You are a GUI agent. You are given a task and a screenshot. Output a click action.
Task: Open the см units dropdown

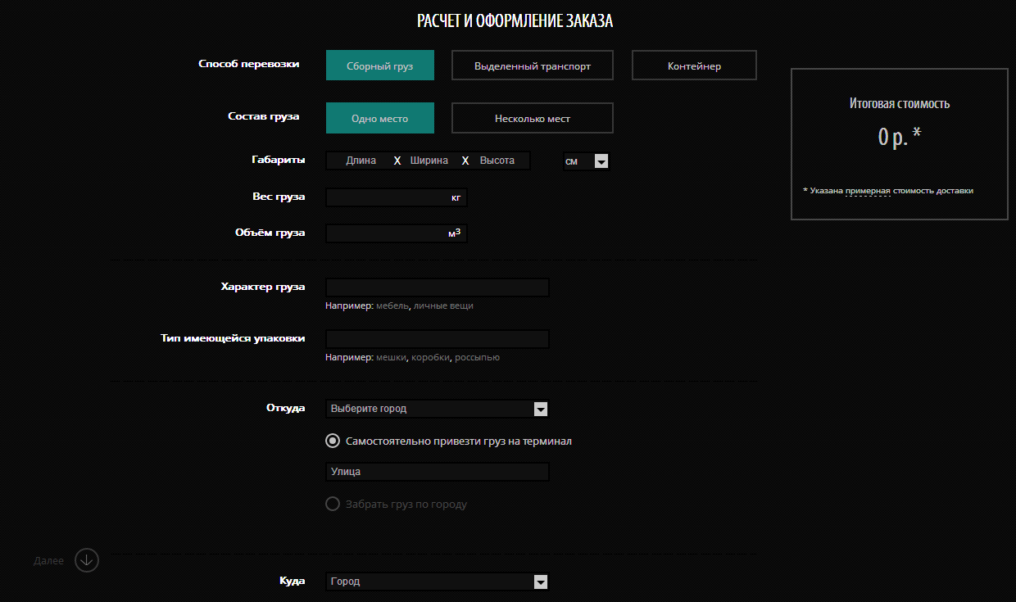click(x=586, y=161)
